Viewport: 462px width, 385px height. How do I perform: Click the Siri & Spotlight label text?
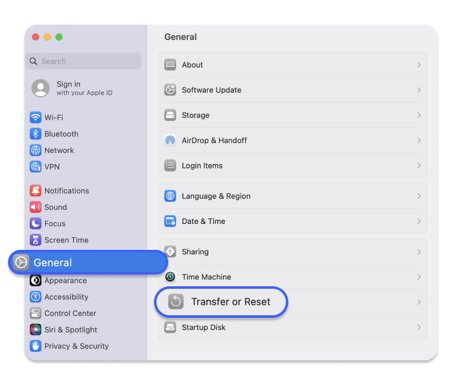point(71,329)
